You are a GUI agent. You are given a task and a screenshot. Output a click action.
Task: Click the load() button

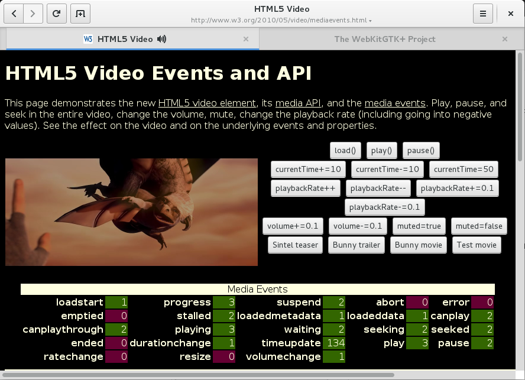click(x=345, y=150)
